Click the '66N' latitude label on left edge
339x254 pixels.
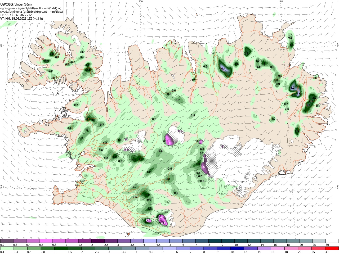pos(1,46)
